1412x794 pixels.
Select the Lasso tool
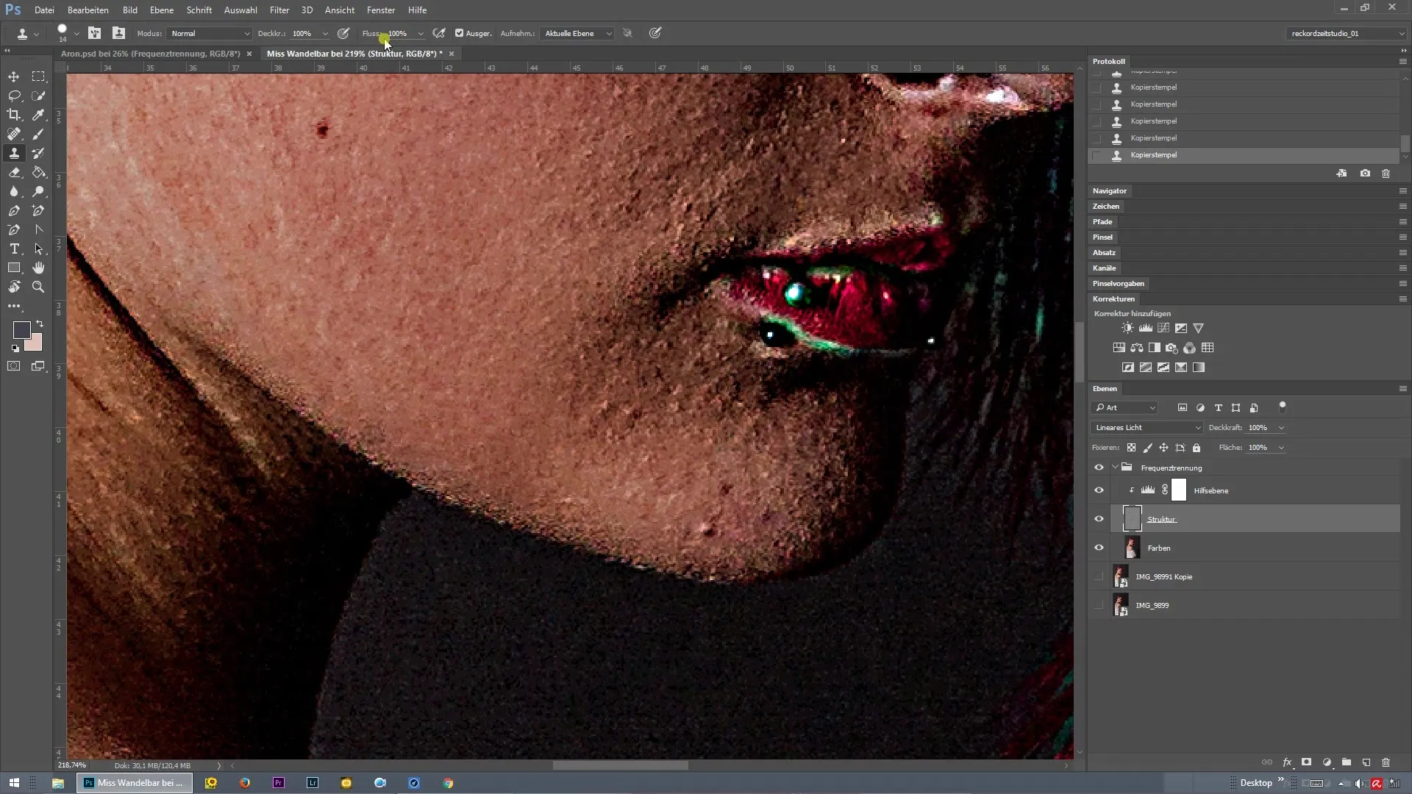14,96
